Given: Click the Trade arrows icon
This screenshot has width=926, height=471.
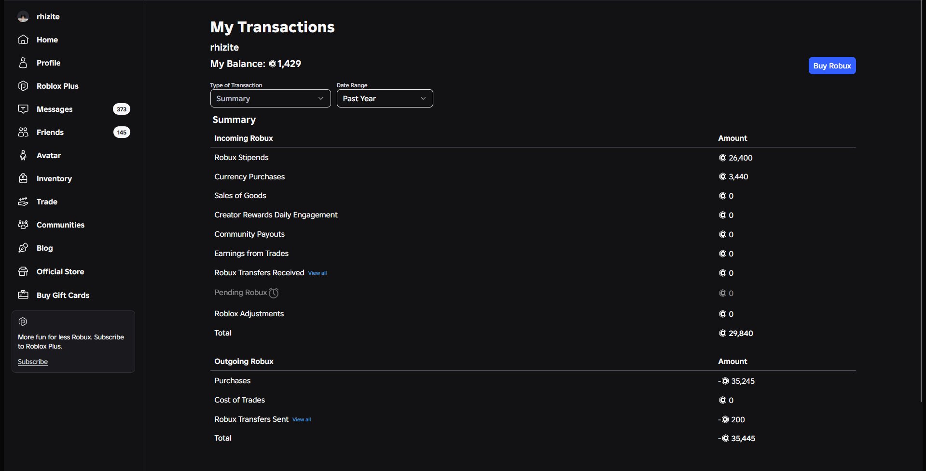Looking at the screenshot, I should [x=23, y=202].
